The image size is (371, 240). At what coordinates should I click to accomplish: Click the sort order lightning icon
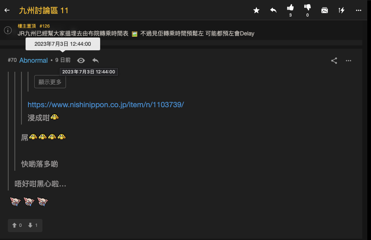coord(341,10)
